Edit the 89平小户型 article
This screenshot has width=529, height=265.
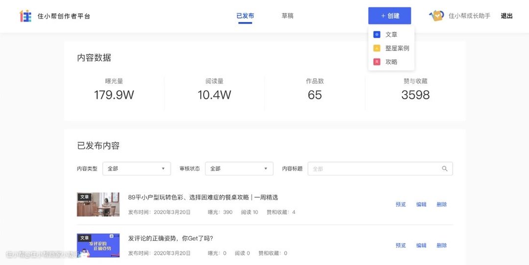tap(421, 204)
